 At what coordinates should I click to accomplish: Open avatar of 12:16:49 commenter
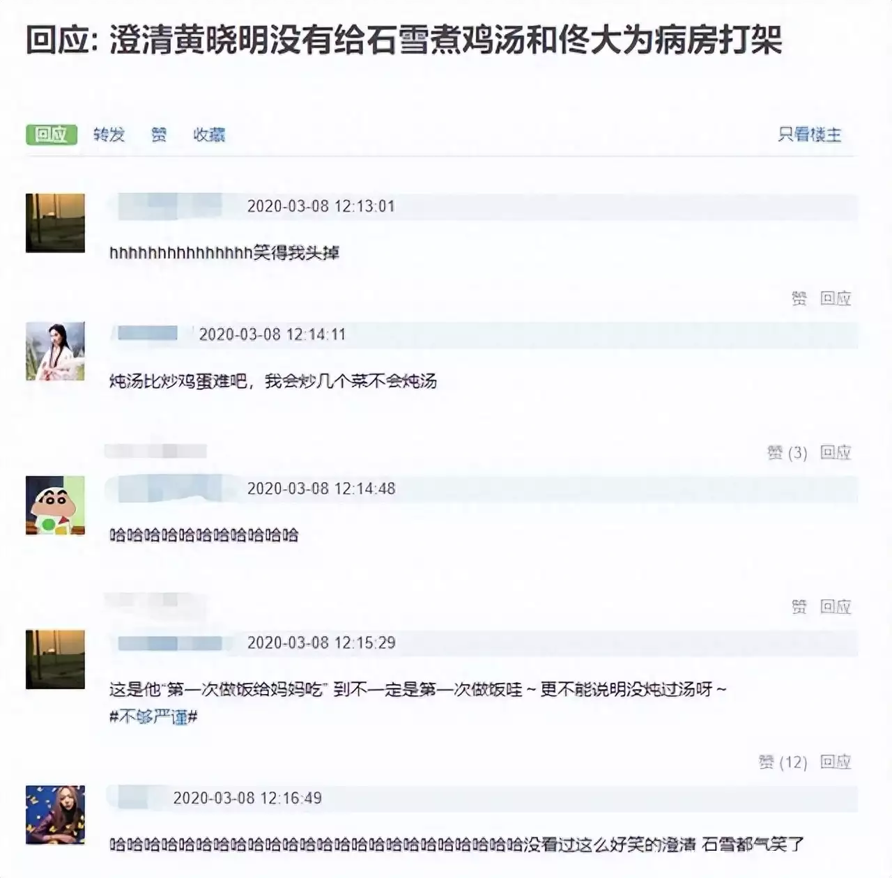[55, 815]
